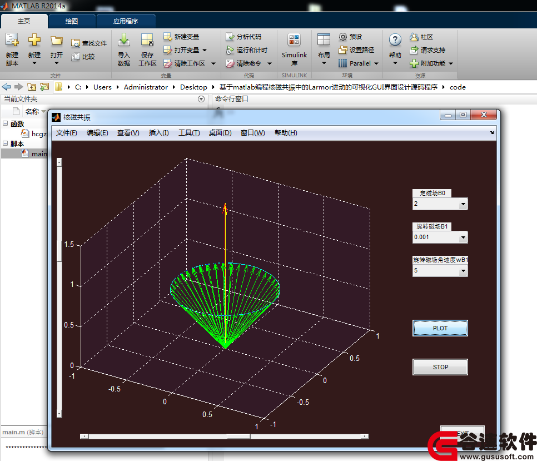Viewport: 537px width, 461px height.
Task: Create a new script with 新建脚本 icon
Action: (x=12, y=39)
